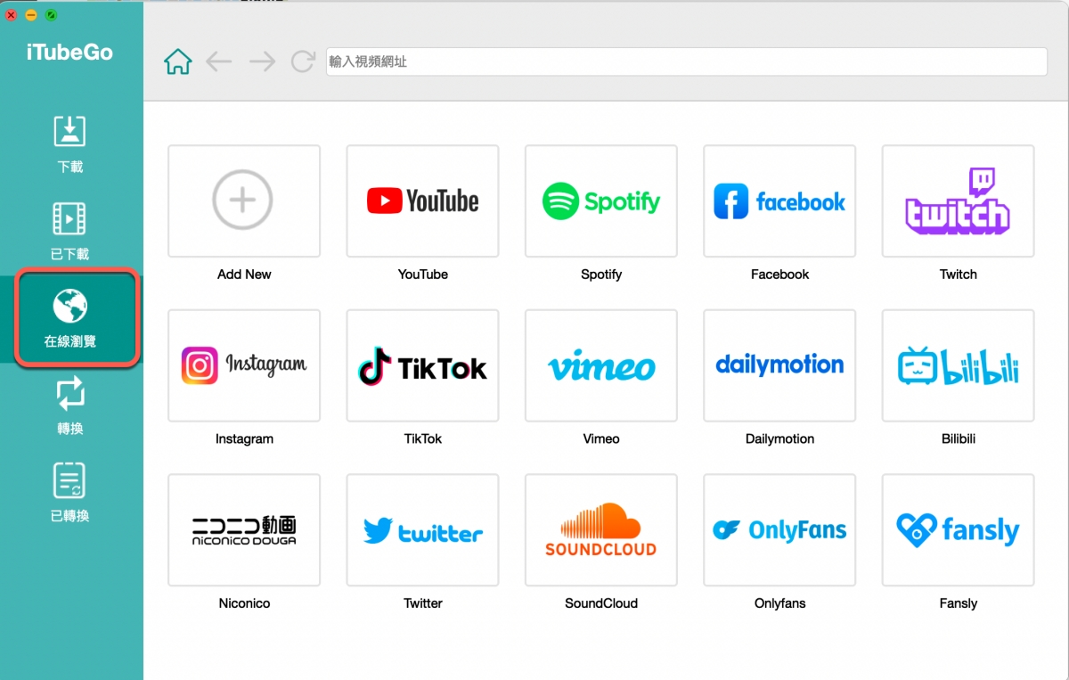
Task: Click the 'Twitch' caption under its tile
Action: 959,274
